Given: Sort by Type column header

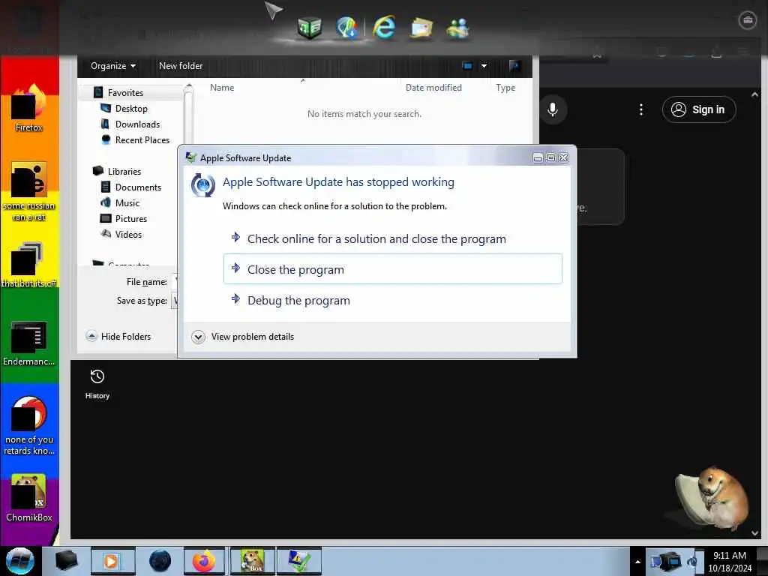Looking at the screenshot, I should pyautogui.click(x=505, y=88).
